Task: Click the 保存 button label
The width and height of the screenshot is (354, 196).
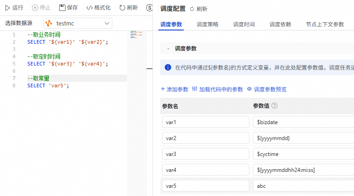Action: (x=72, y=8)
